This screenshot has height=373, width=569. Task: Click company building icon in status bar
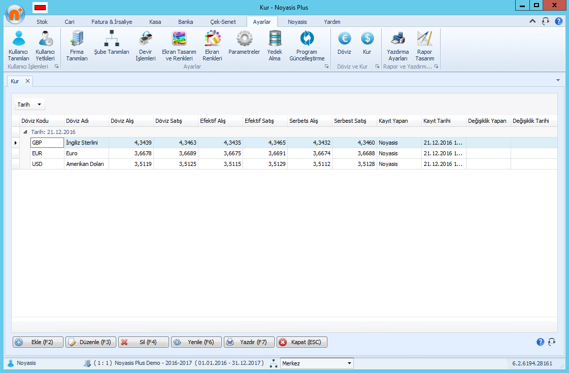click(87, 363)
